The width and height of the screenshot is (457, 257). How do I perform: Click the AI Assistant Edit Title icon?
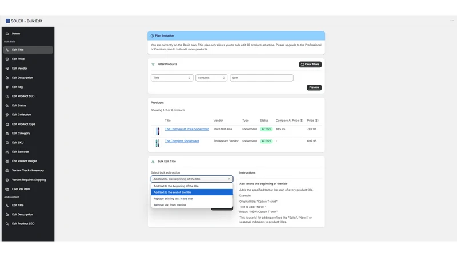[x=7, y=206]
